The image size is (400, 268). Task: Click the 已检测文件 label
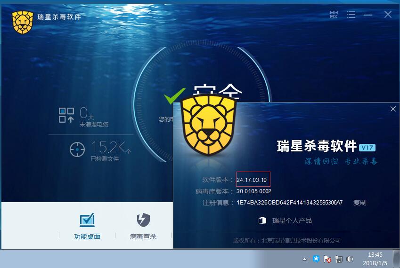[105, 159]
